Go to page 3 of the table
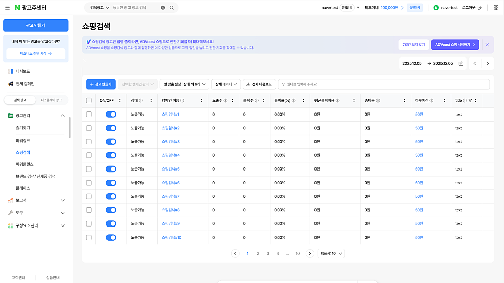This screenshot has width=504, height=283. tap(268, 253)
